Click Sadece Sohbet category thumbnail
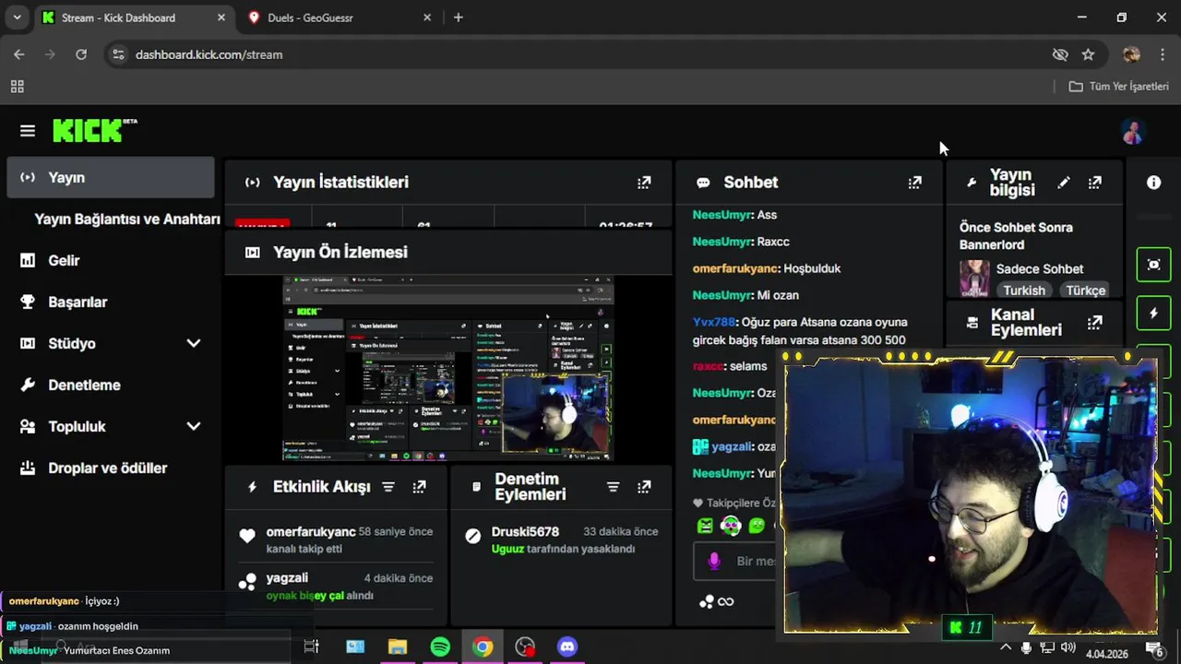 pos(974,279)
